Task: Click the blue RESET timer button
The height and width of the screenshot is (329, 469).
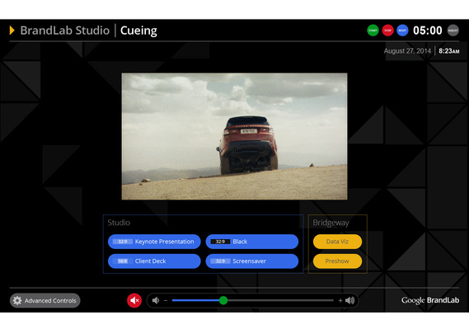Action: 402,31
